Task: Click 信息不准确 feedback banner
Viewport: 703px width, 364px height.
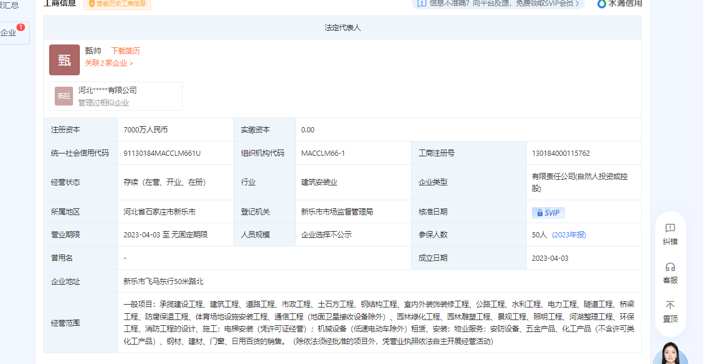Action: [498, 3]
